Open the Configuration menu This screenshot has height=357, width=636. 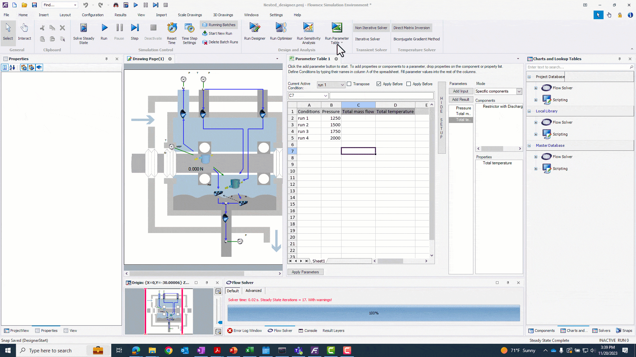pyautogui.click(x=92, y=15)
